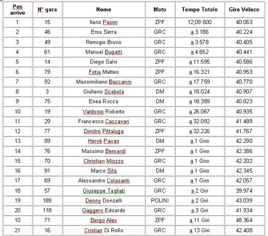This screenshot has width=268, height=236.
Task: Click on Bergo Alex's name
Action: tap(103, 220)
